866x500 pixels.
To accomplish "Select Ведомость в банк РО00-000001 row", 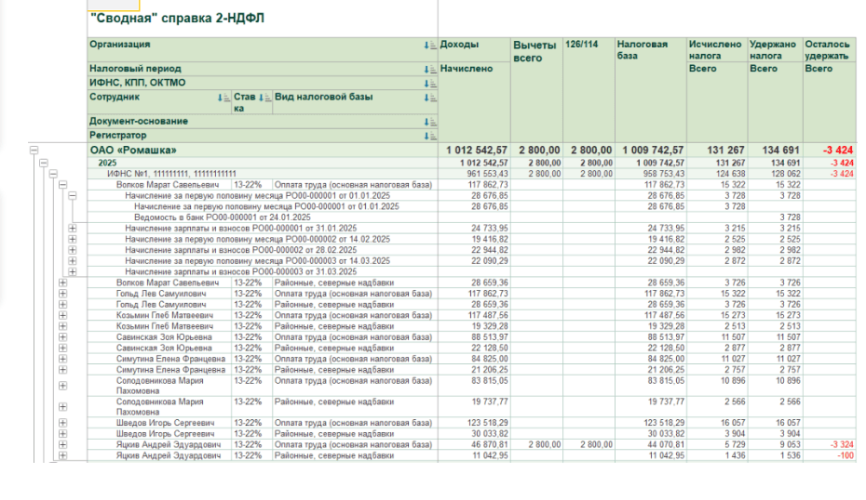I will tap(222, 217).
